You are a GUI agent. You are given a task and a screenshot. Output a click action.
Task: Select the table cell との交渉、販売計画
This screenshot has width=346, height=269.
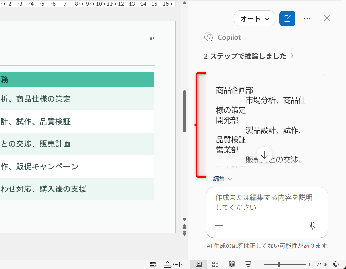77,144
